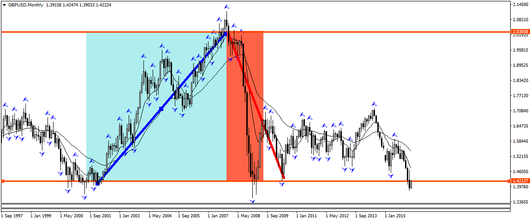
Task: Select the orange 2.03058 price tag
Action: [x=520, y=31]
